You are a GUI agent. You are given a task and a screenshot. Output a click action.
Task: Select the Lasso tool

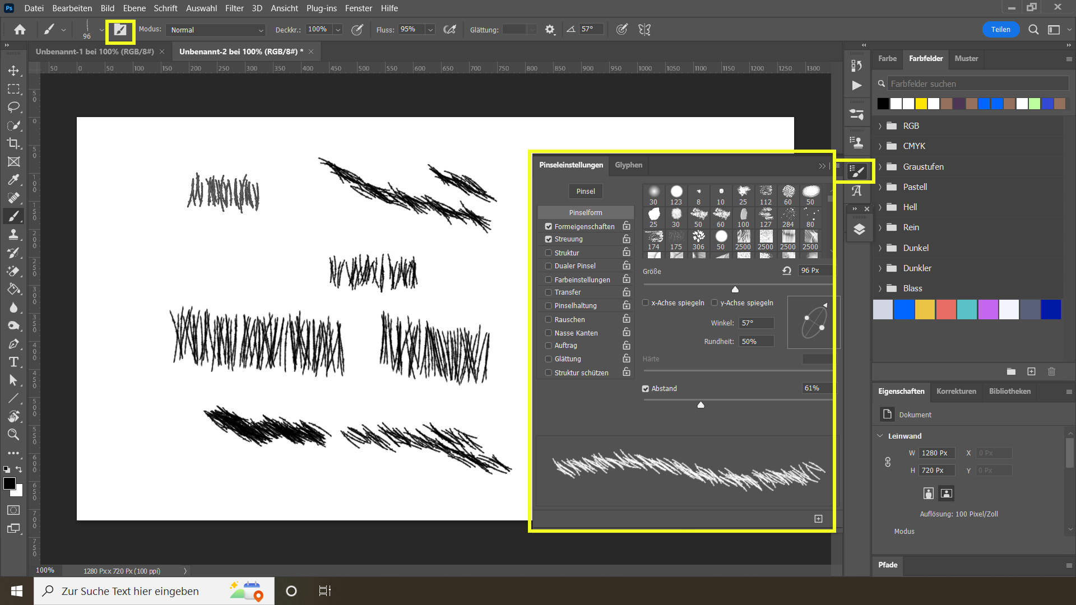point(13,107)
